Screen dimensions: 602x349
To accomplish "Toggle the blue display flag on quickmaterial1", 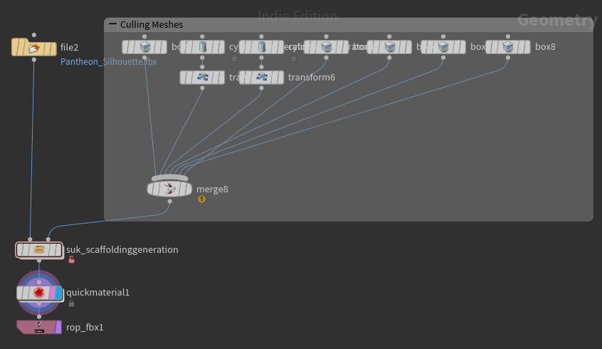I will pos(58,293).
